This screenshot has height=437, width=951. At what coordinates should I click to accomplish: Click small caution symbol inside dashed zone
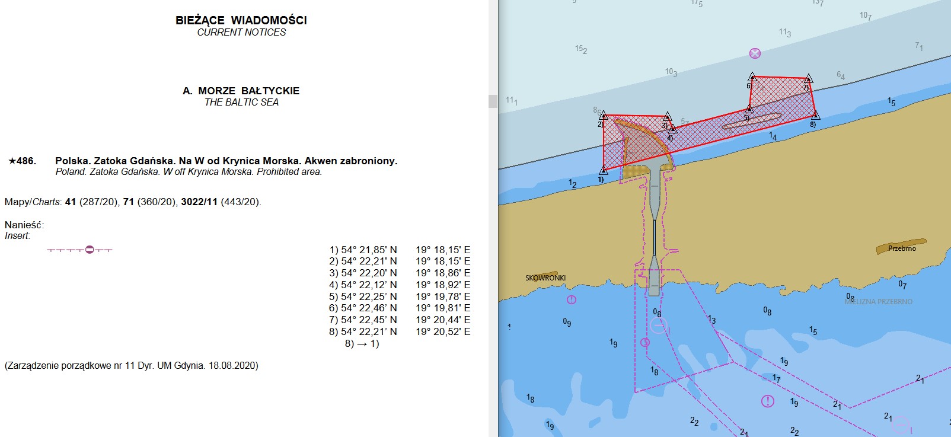(645, 342)
